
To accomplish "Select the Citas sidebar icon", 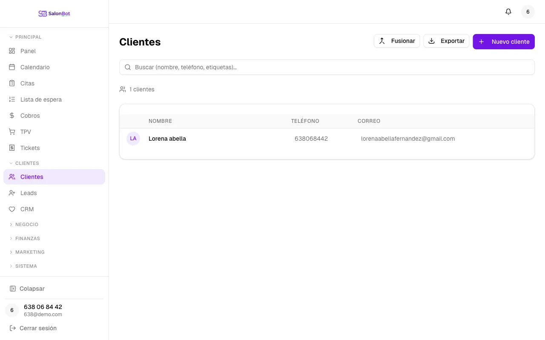I will 12,83.
